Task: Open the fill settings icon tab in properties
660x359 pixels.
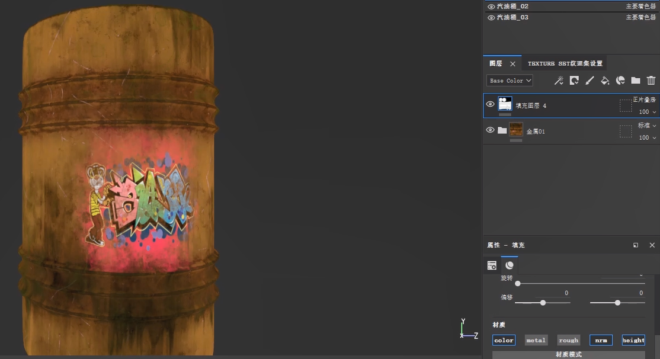Action: coord(492,265)
